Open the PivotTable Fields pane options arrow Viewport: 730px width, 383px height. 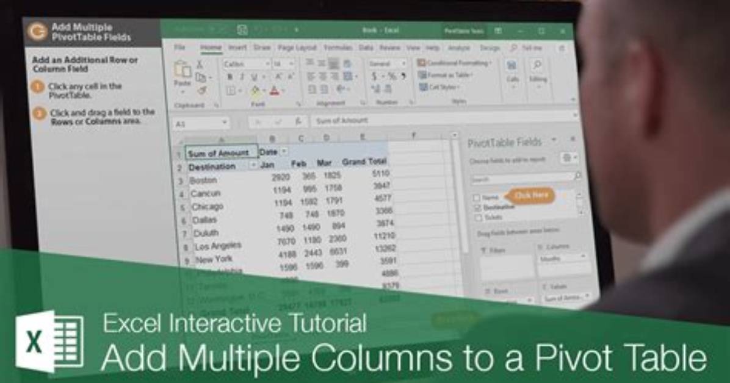coord(554,140)
